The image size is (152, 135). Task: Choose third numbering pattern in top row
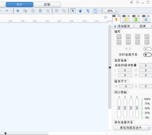pos(137,37)
